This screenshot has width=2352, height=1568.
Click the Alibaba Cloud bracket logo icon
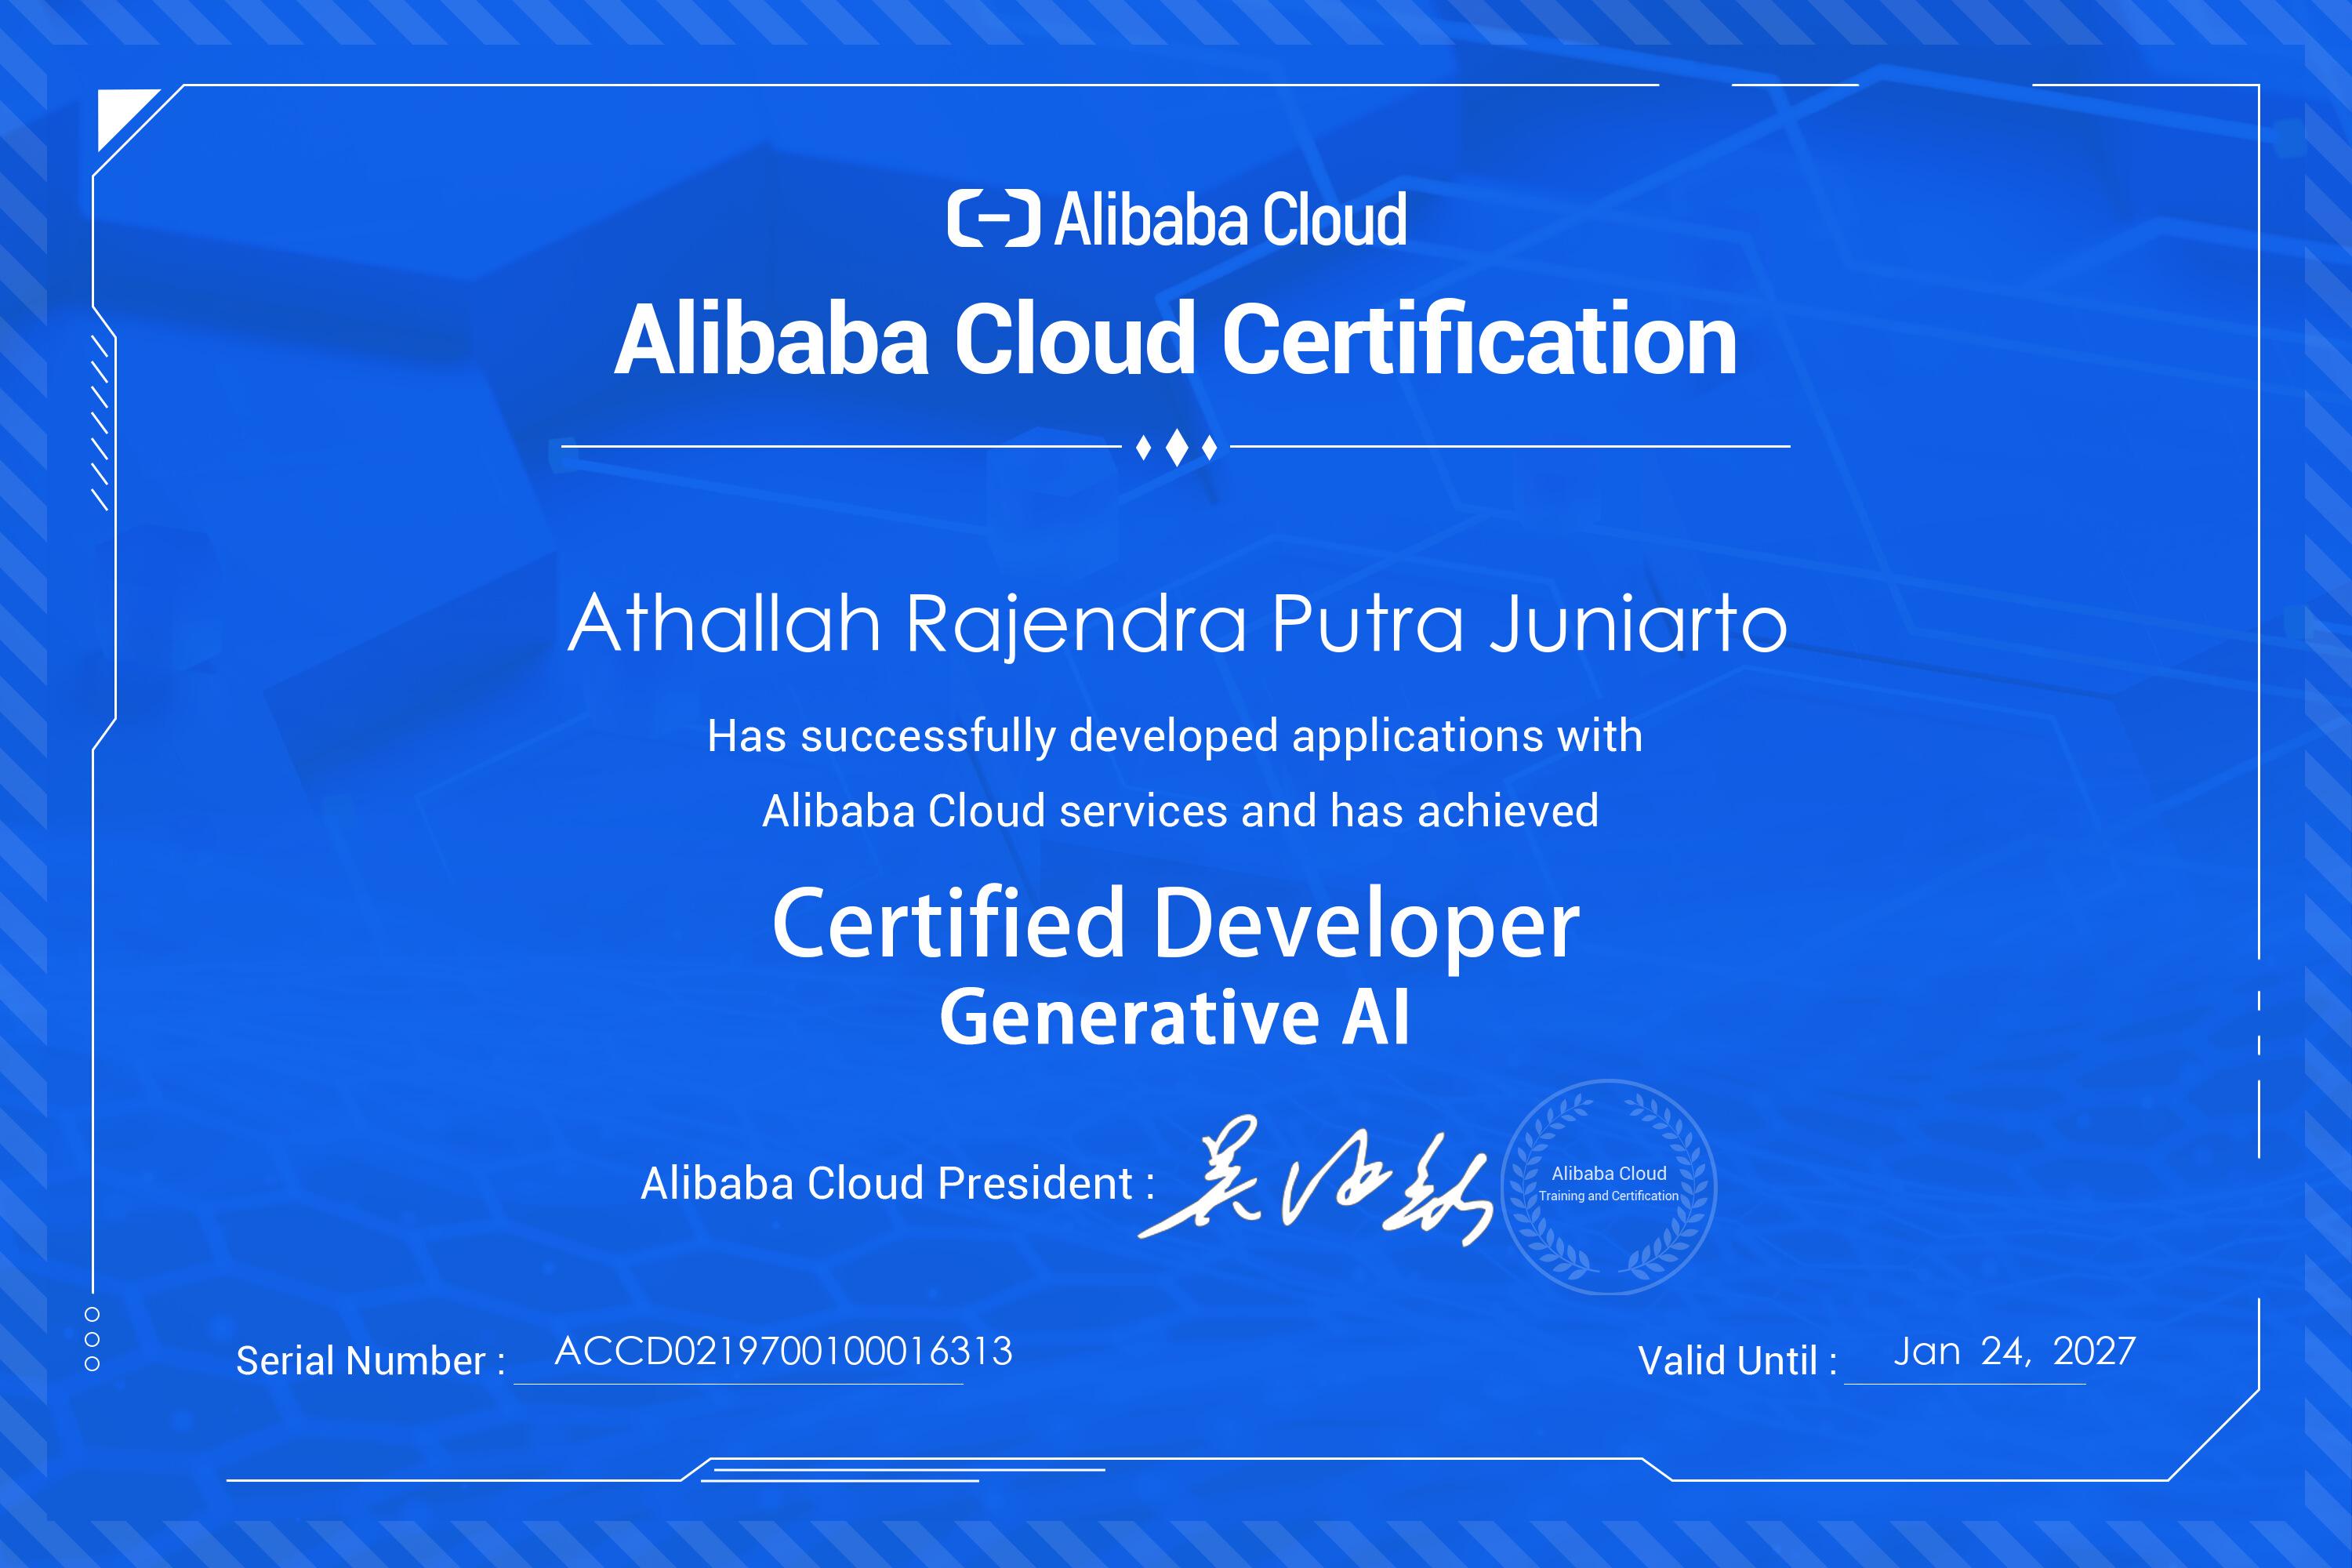993,218
